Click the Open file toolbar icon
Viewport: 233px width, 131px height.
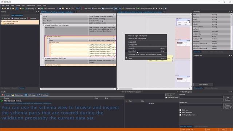point(5,8)
